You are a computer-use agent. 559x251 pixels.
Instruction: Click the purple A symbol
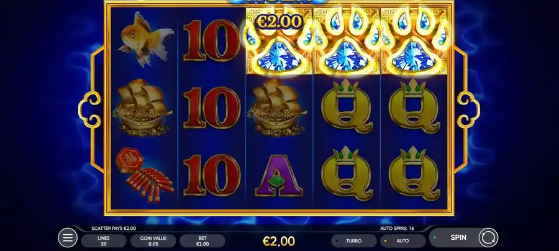(279, 175)
